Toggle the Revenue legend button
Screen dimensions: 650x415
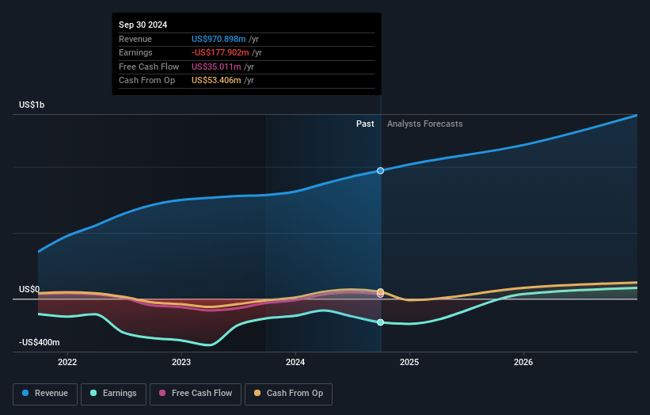[x=45, y=394]
